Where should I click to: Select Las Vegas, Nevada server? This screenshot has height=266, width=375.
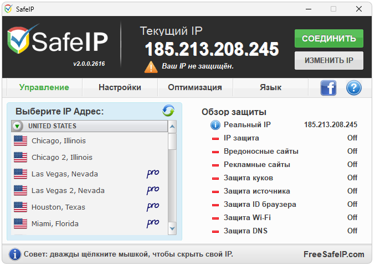(x=90, y=174)
